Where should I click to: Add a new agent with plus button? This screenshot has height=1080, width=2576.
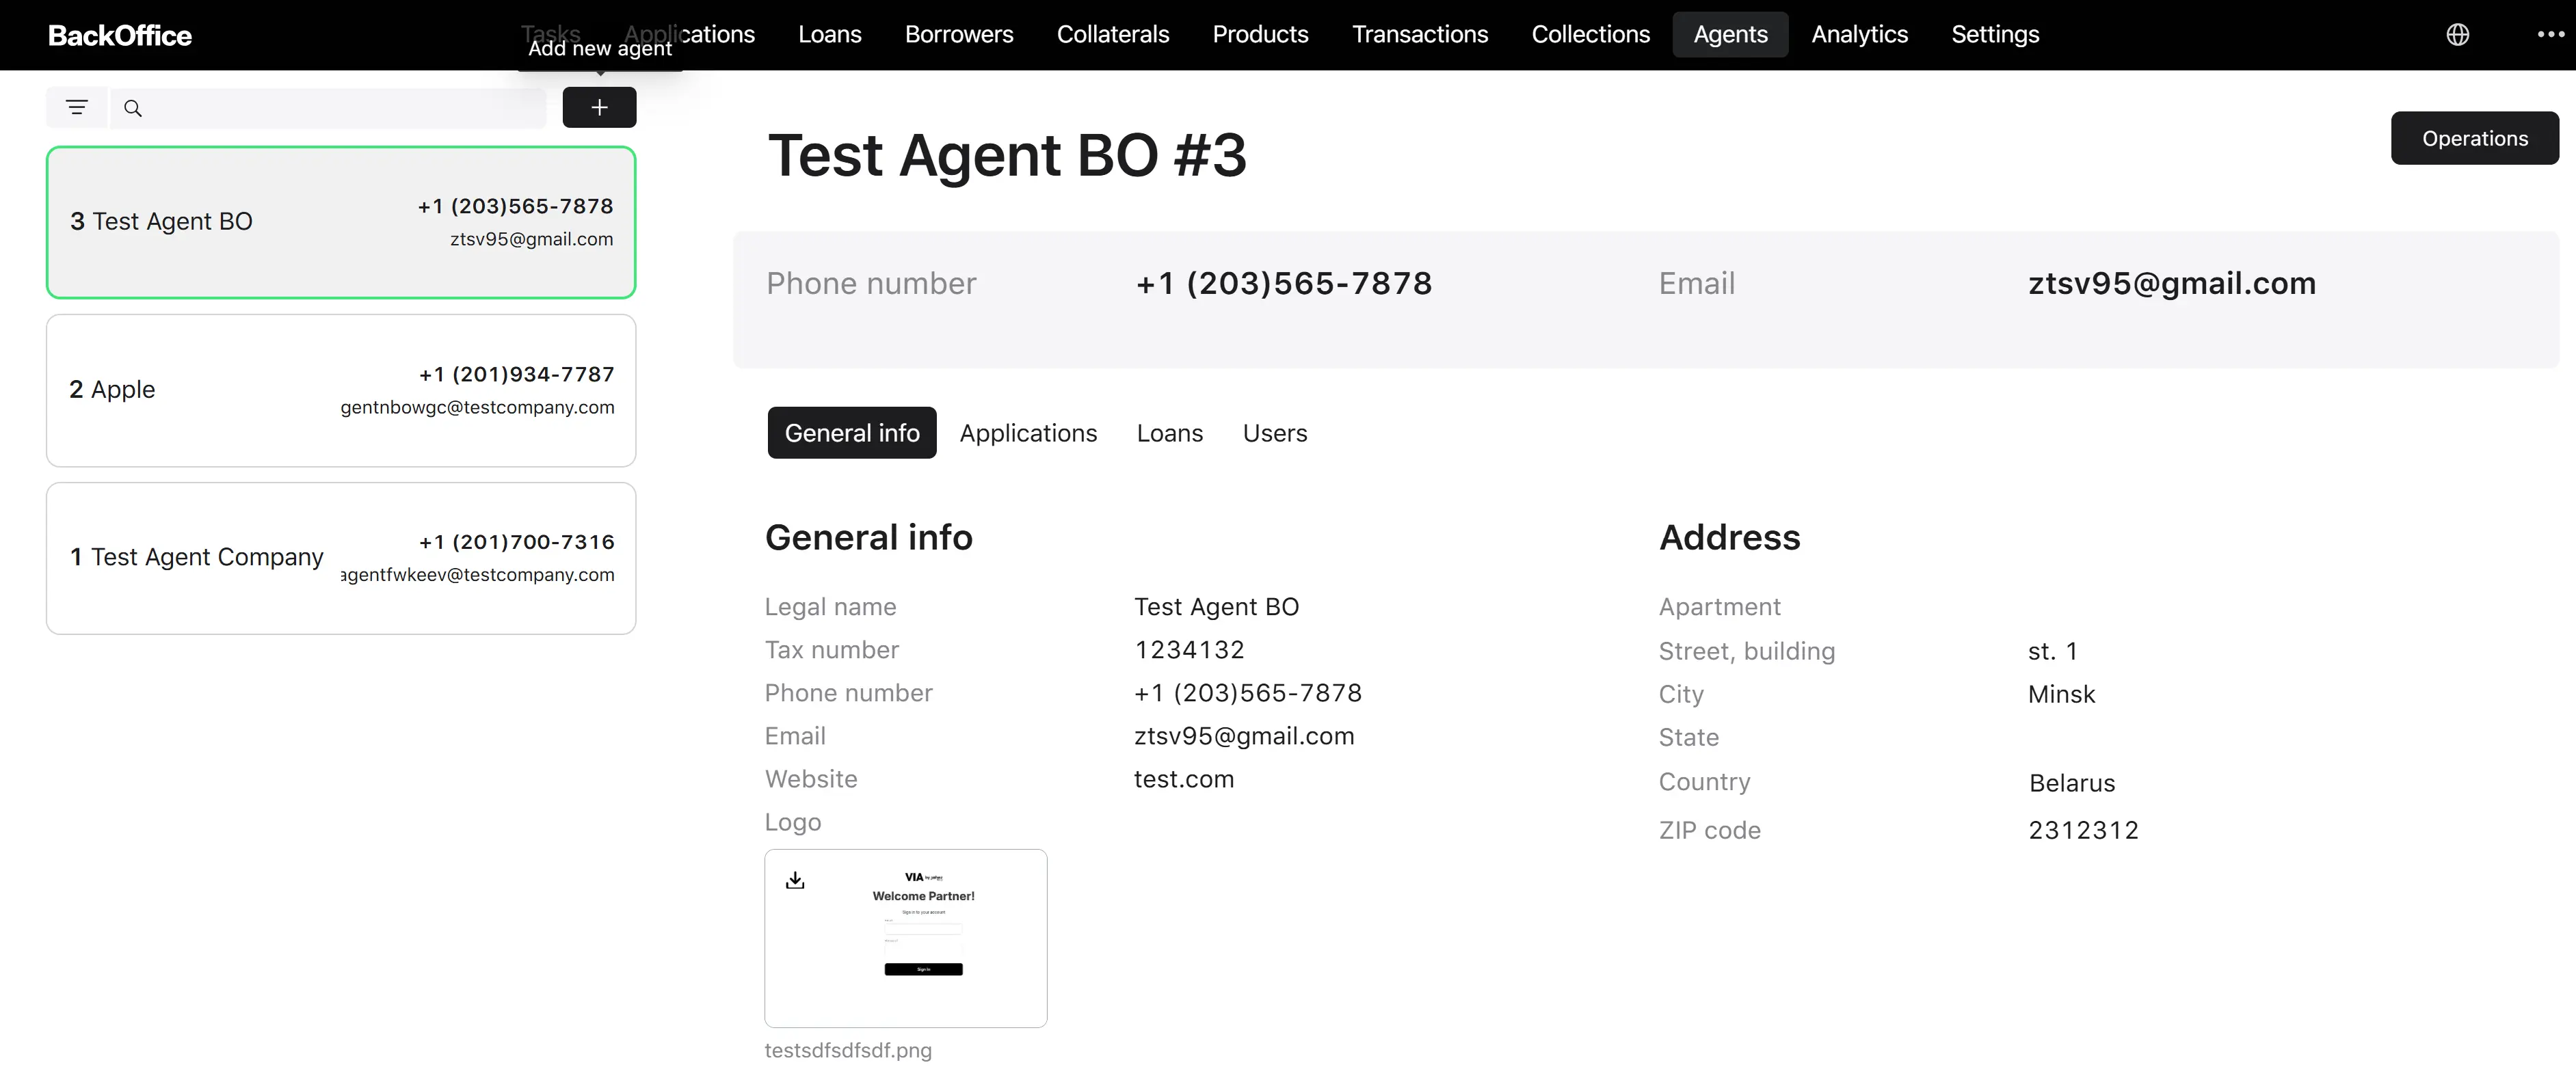click(x=599, y=107)
